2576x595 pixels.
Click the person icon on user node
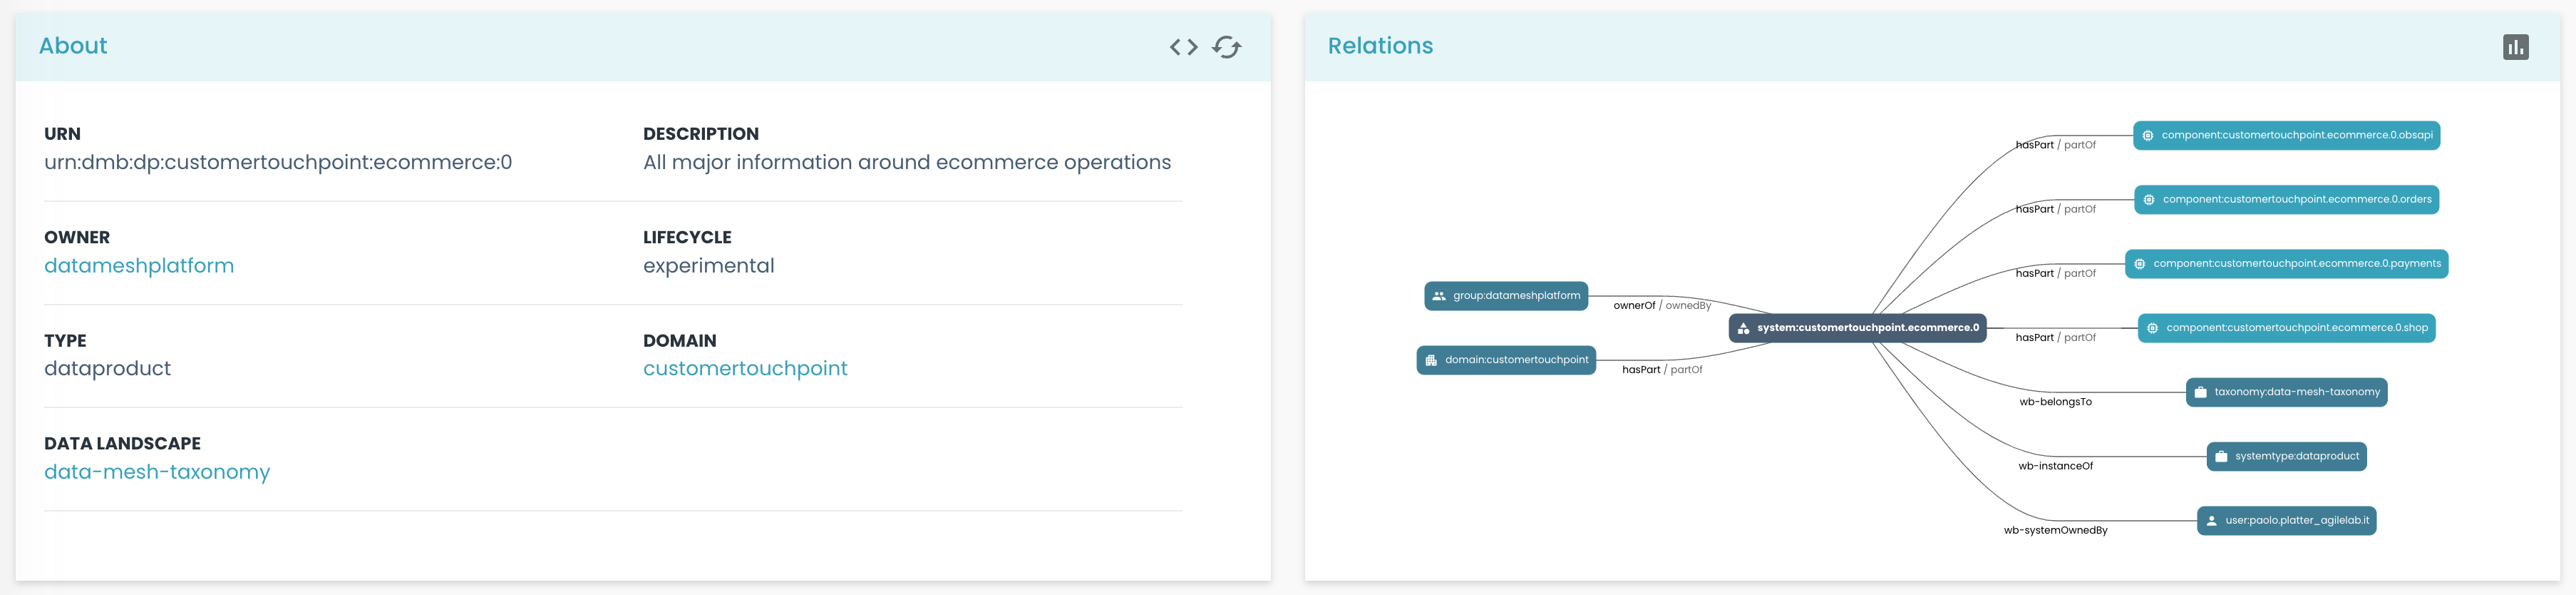(x=2212, y=521)
